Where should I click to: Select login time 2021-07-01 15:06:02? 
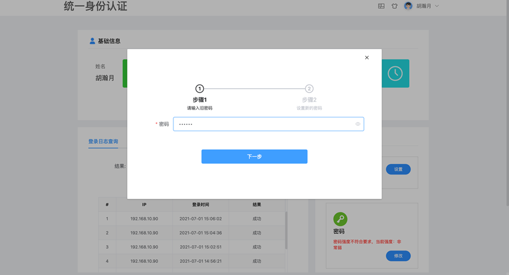[201, 219]
